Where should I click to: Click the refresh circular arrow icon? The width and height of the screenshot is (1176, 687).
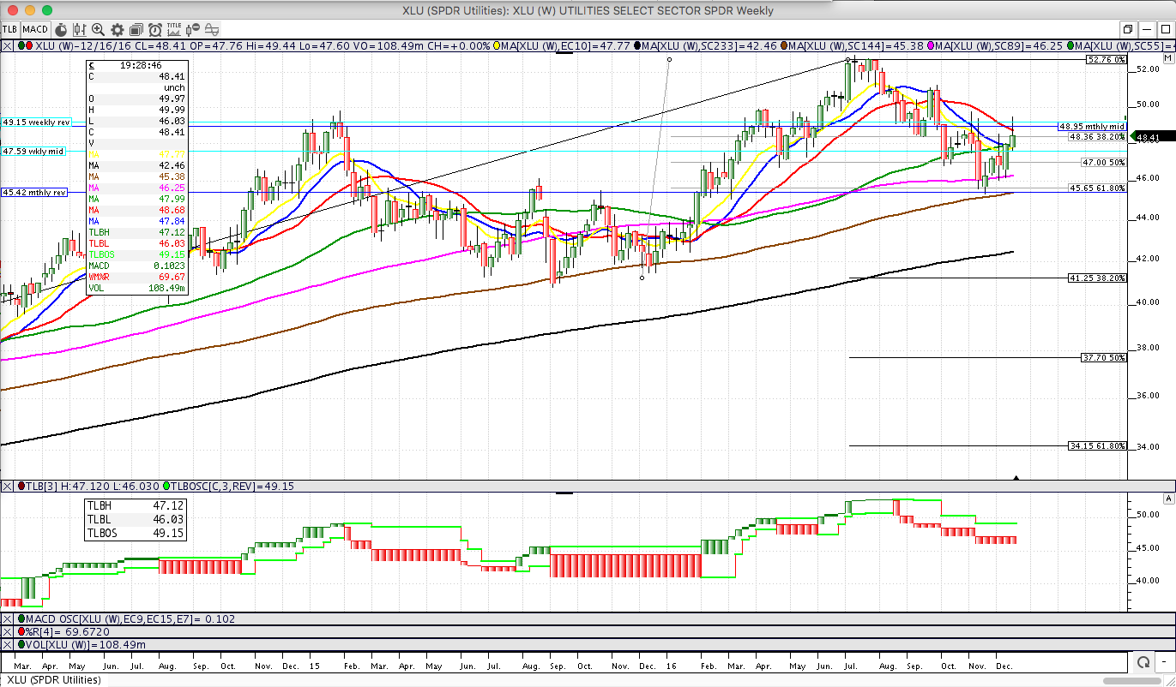[x=1143, y=662]
